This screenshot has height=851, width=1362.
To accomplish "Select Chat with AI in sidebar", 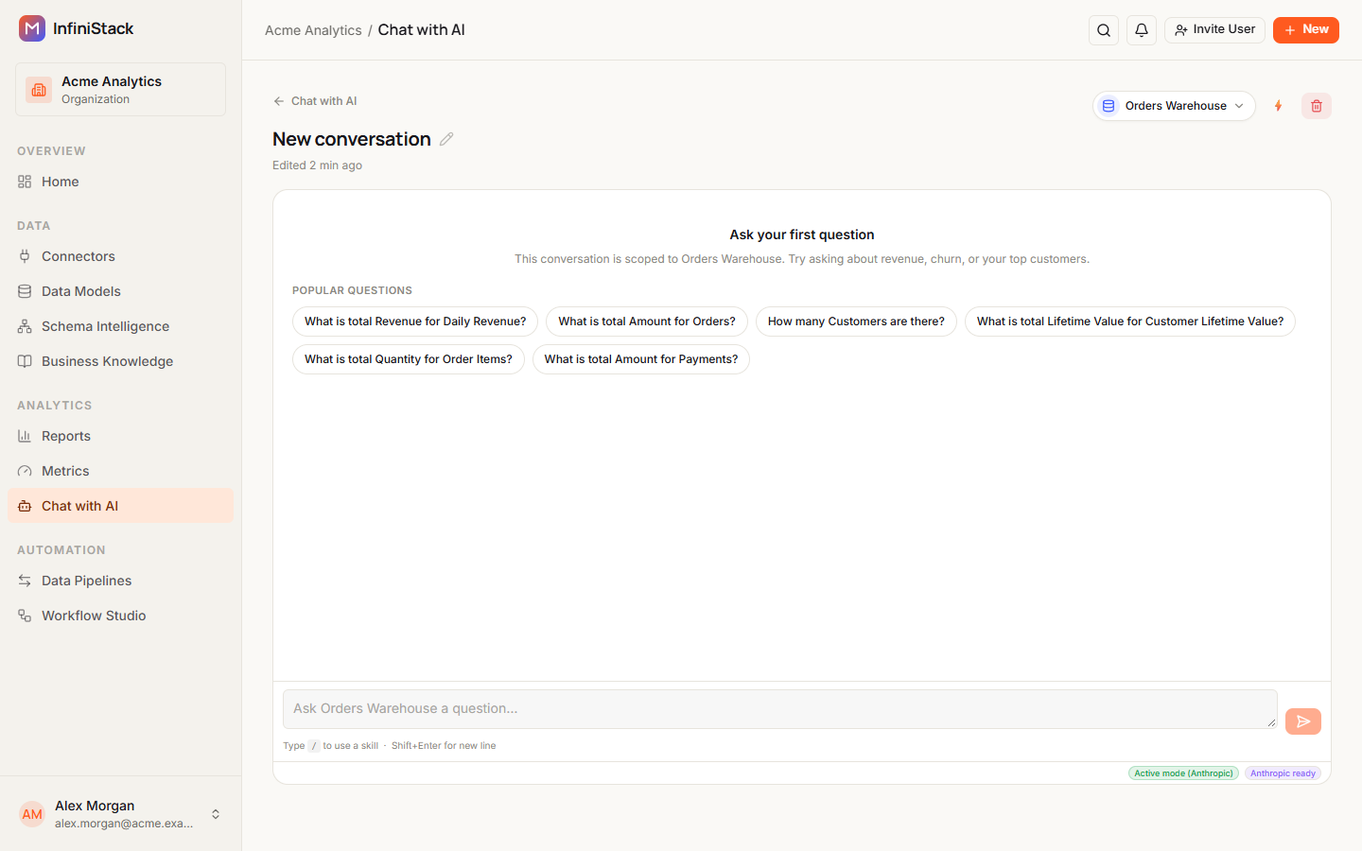I will tap(120, 506).
